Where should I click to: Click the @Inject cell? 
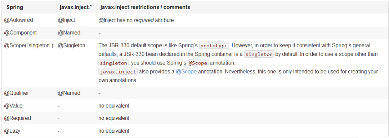(x=66, y=20)
